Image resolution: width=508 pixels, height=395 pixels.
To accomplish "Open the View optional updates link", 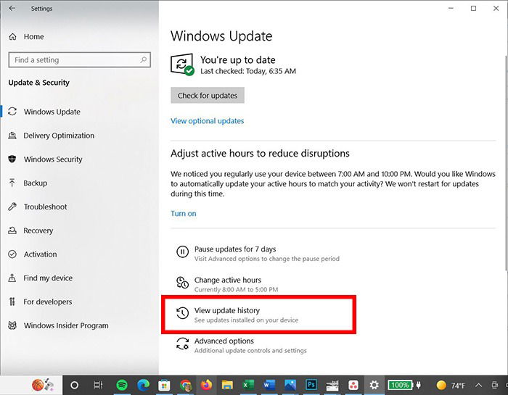I will 208,121.
